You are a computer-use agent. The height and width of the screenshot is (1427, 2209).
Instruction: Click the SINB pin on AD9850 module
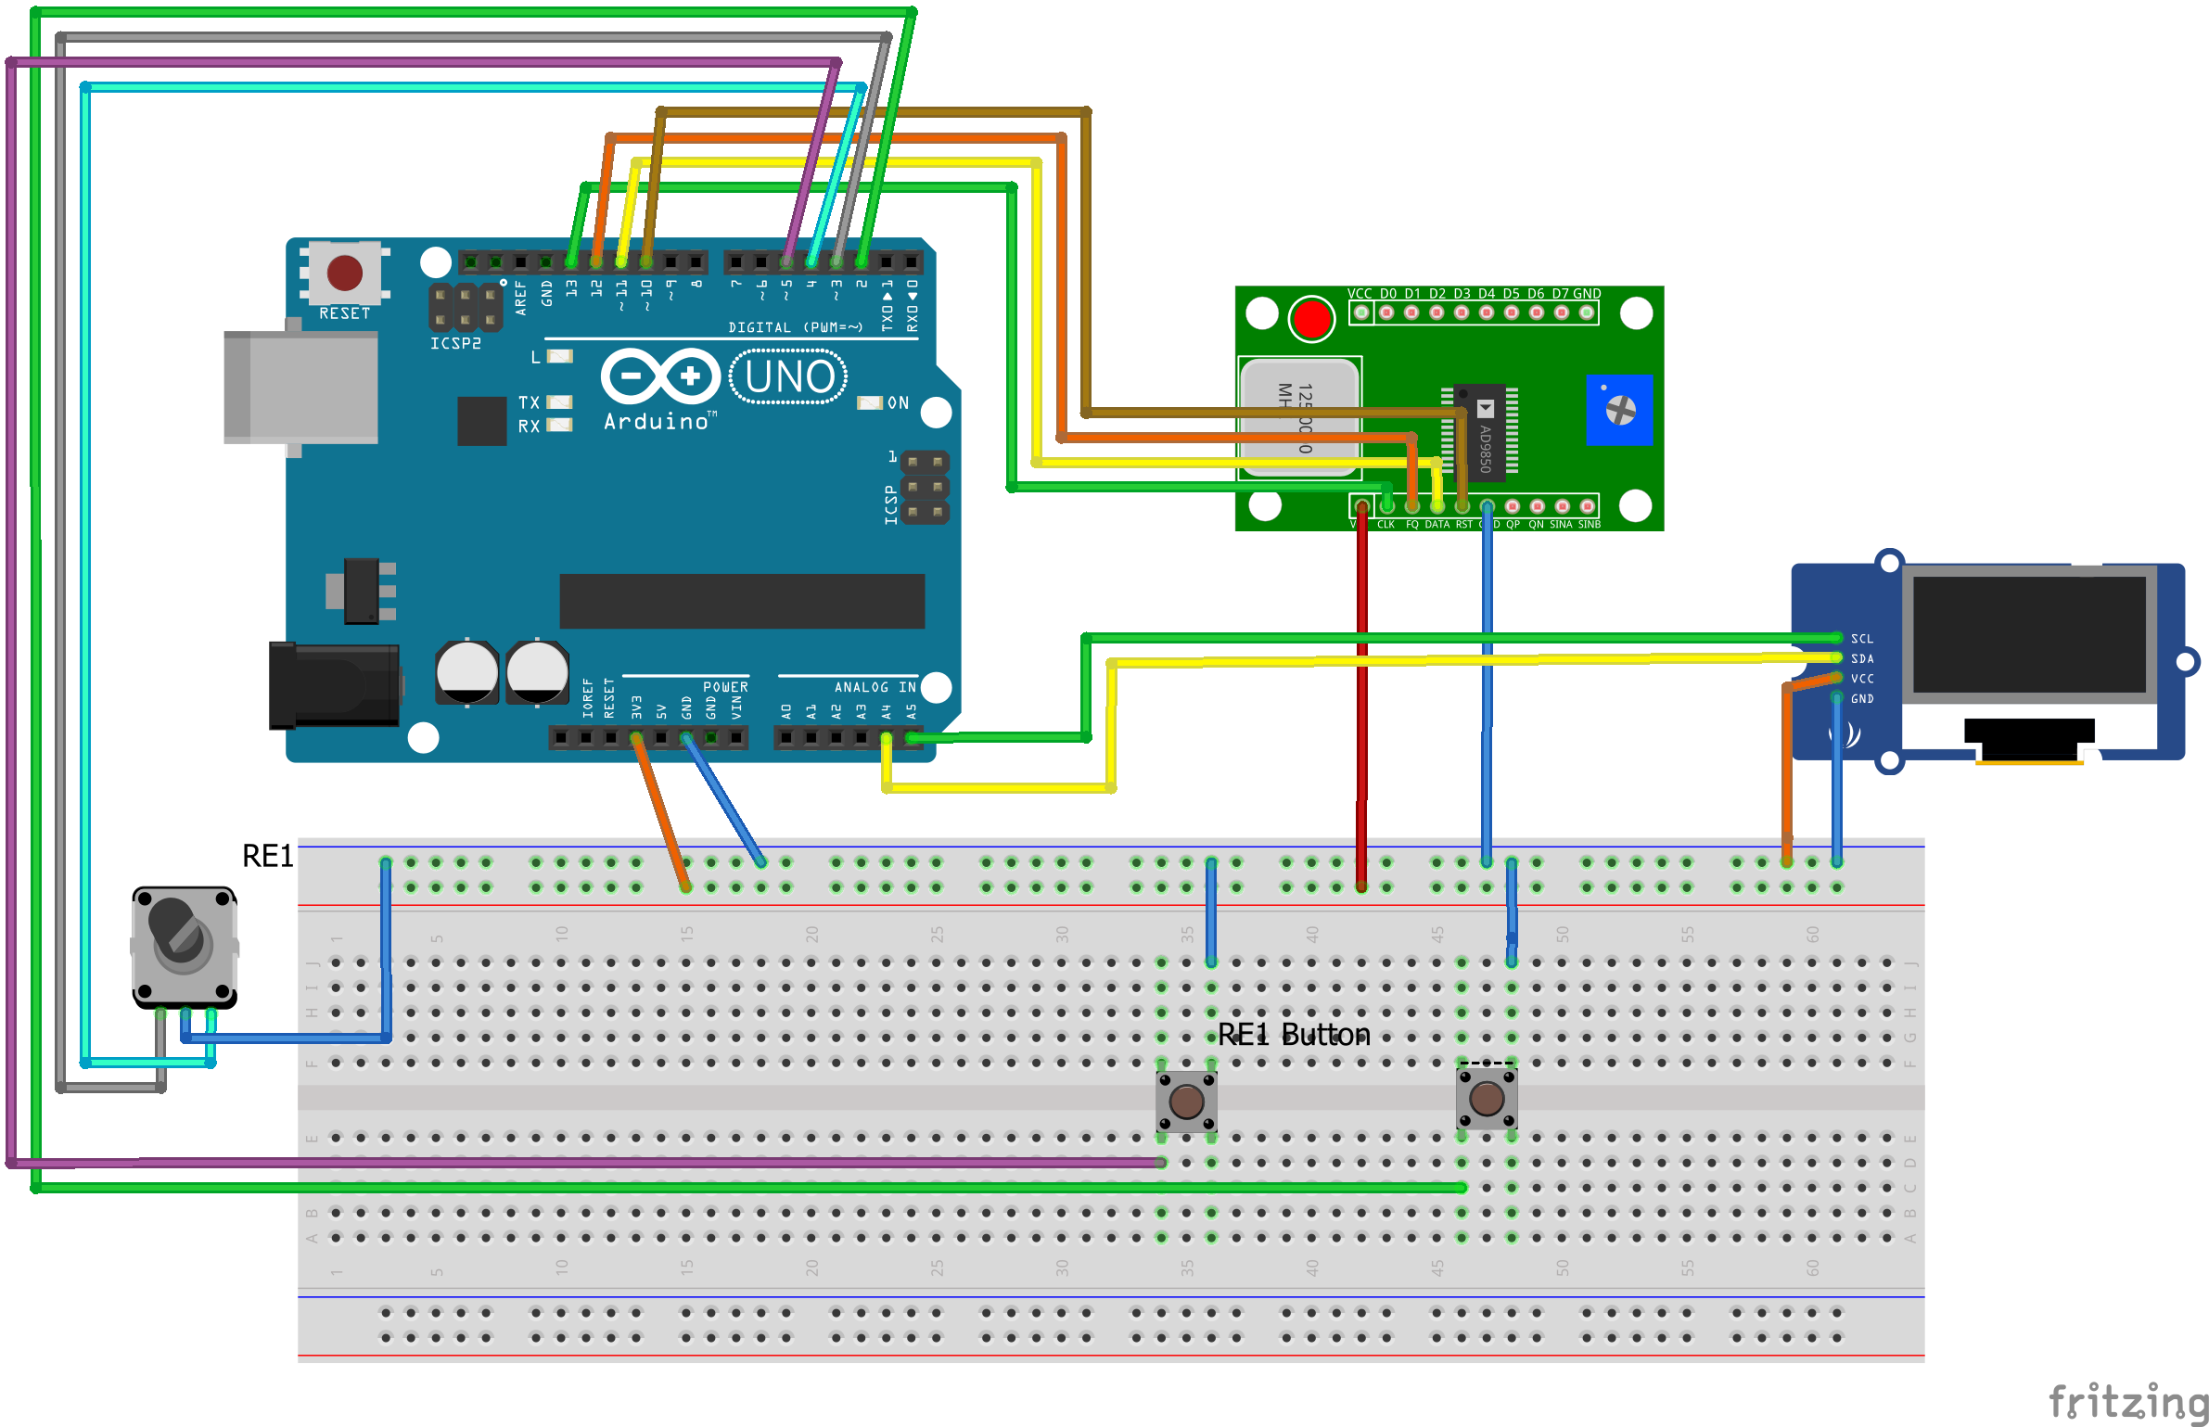[x=1587, y=506]
